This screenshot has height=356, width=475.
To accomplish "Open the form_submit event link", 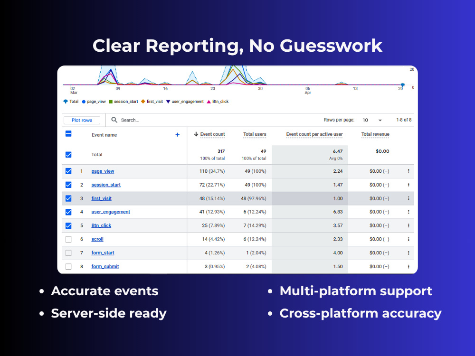I will 105,266.
